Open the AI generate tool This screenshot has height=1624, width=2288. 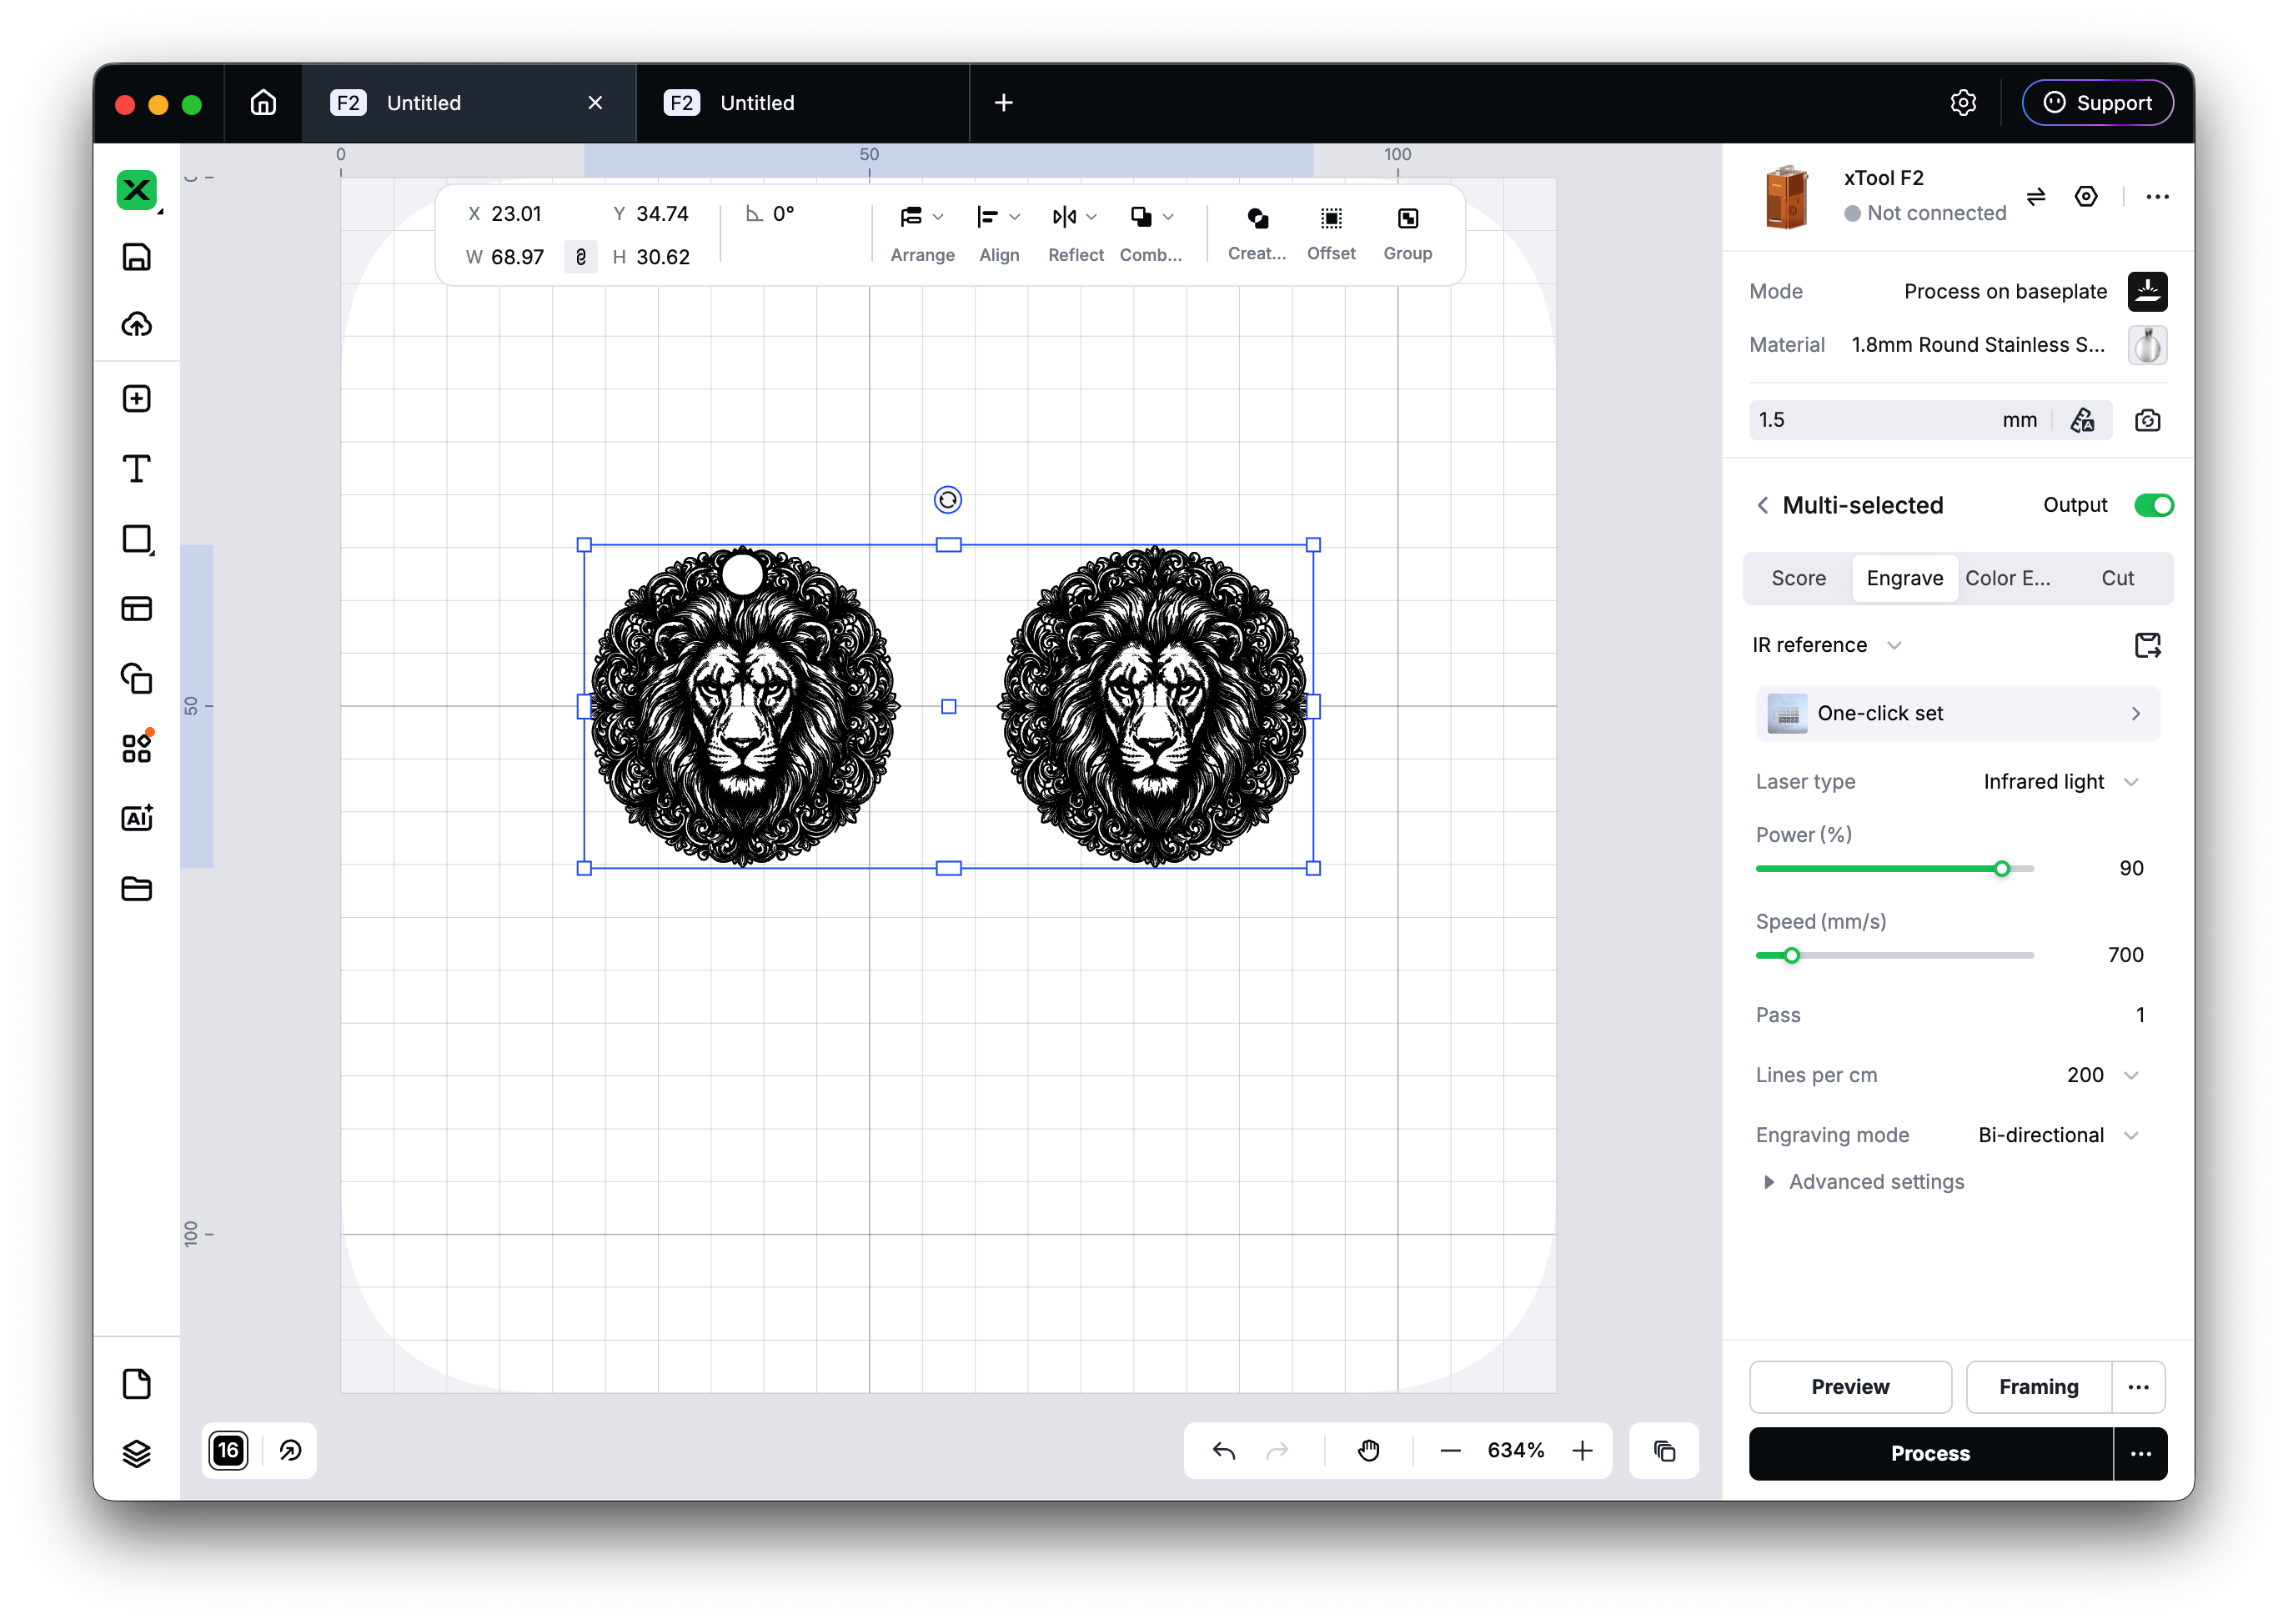tap(137, 818)
